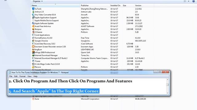Viewport: 197px width, 110px height.
Task: Click 'Antirun Labs' publisher cell
Action: [x=86, y=12]
